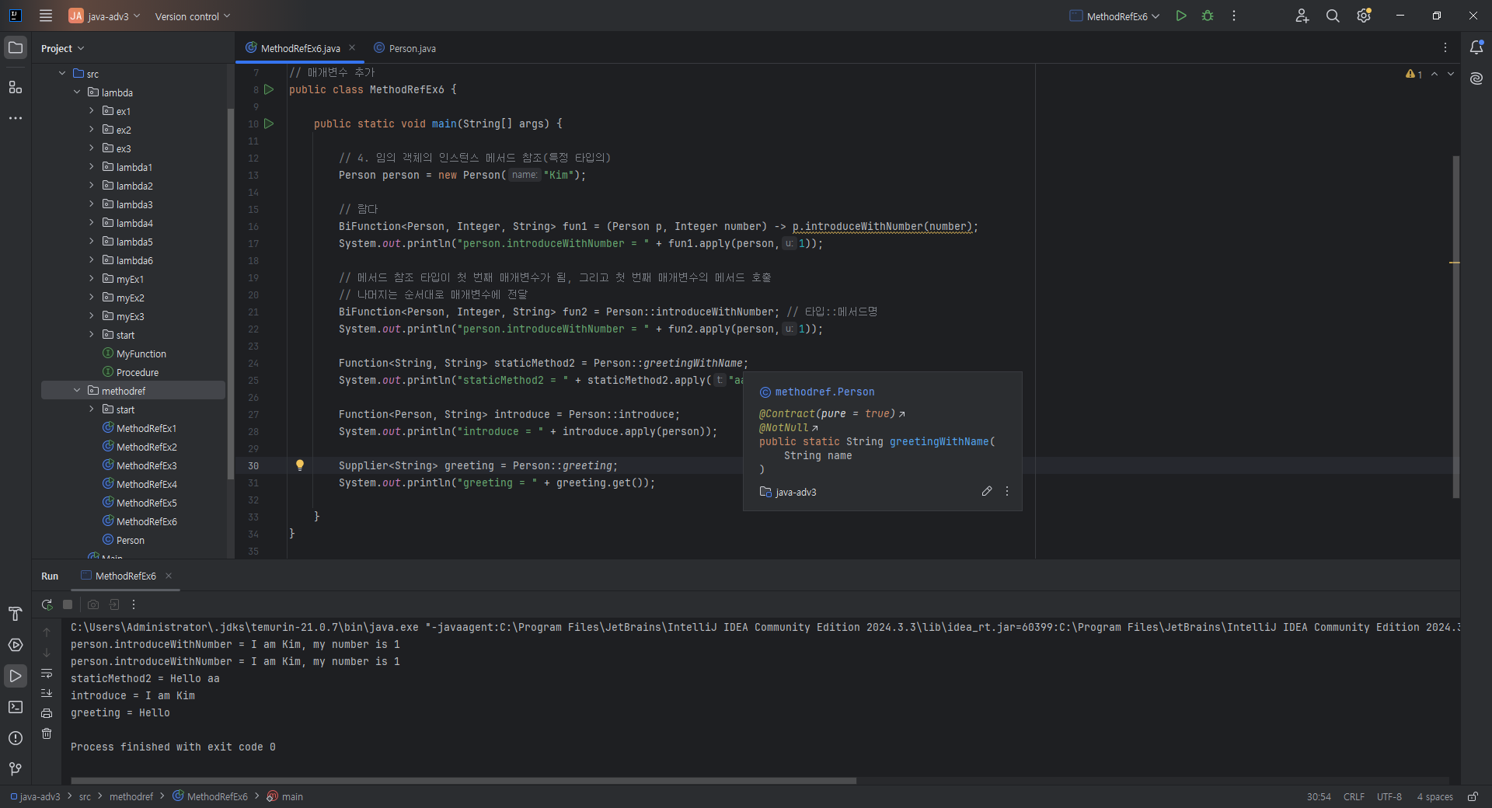Collapse the methodref package
Image resolution: width=1492 pixels, height=808 pixels.
point(77,391)
